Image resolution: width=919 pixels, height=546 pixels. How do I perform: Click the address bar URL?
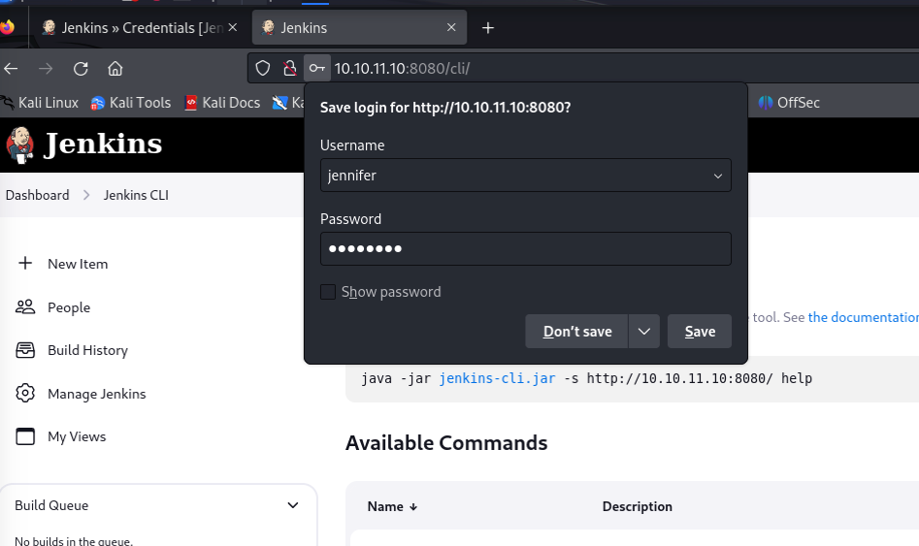[402, 69]
